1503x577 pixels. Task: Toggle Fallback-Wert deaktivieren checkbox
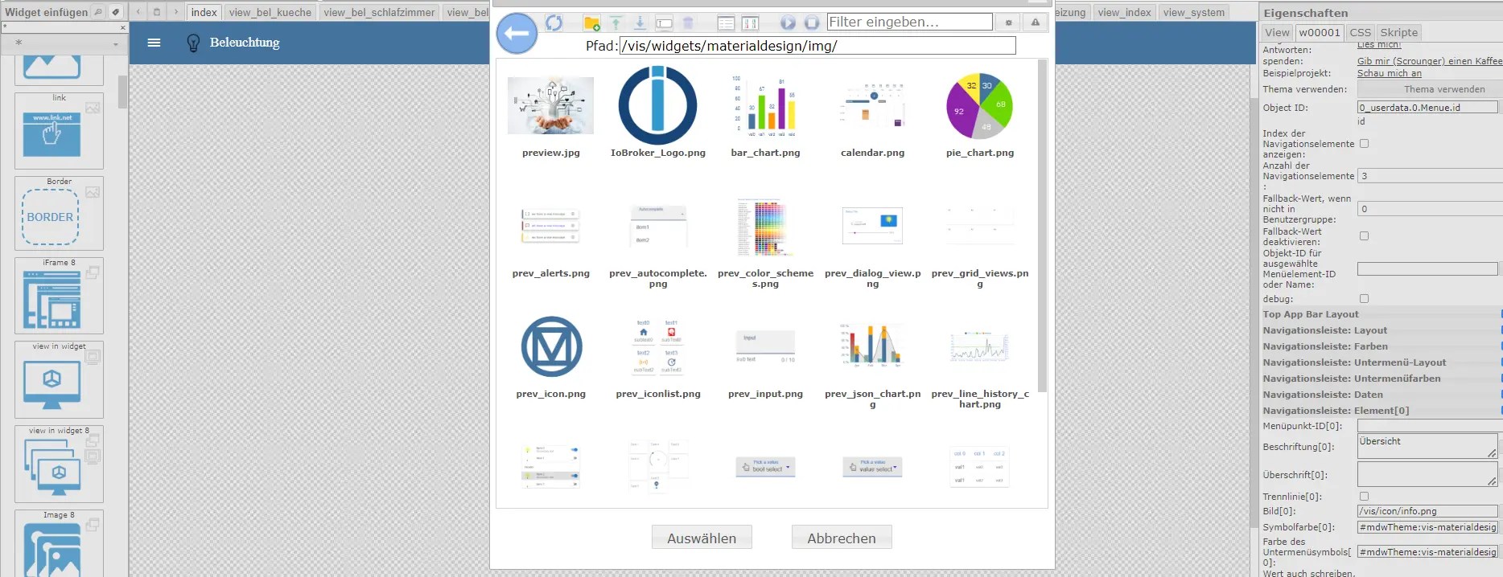coord(1364,236)
